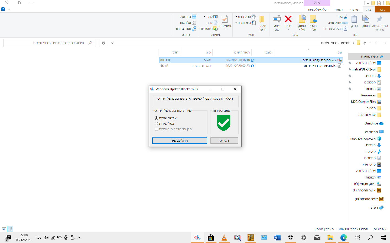Click green shield service status icon
Image resolution: width=390 pixels, height=243 pixels.
pos(224,123)
